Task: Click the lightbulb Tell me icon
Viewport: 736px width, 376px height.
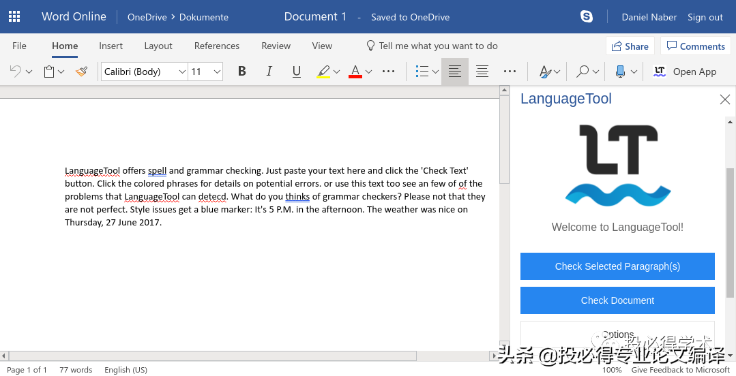Action: click(x=370, y=46)
